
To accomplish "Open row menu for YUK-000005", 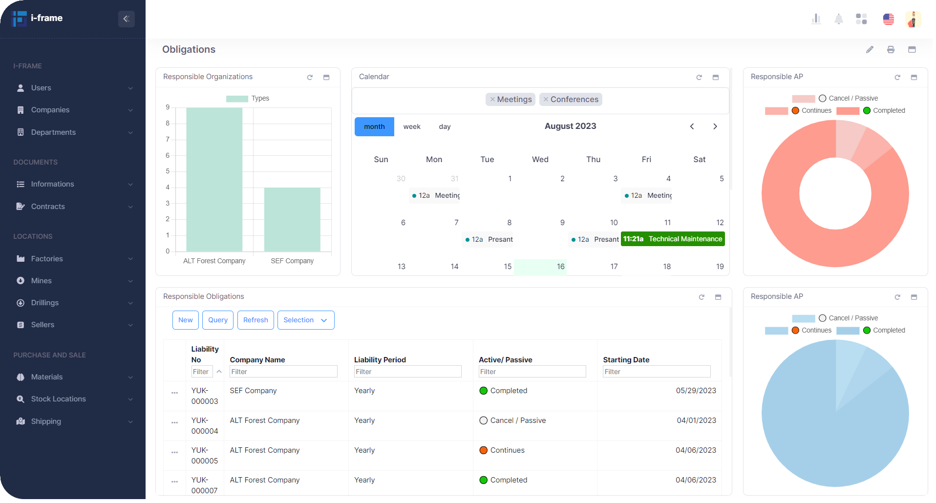I will click(x=174, y=453).
